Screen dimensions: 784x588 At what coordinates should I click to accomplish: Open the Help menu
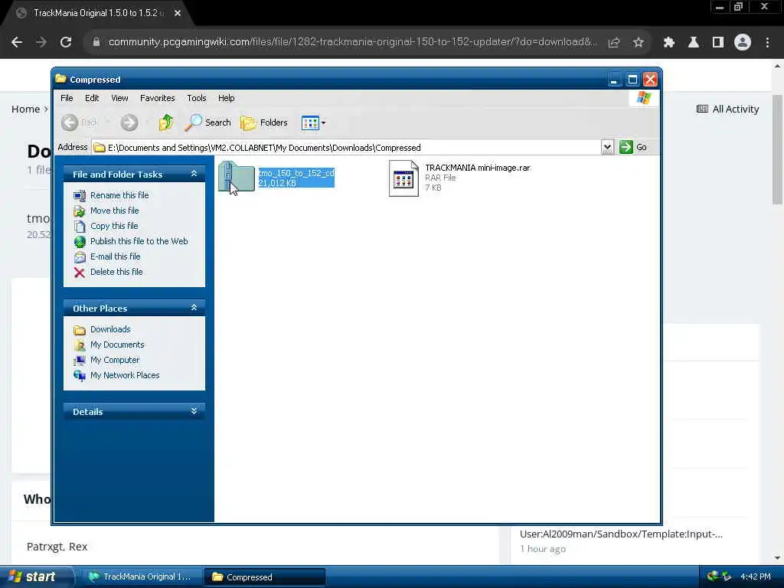point(226,98)
